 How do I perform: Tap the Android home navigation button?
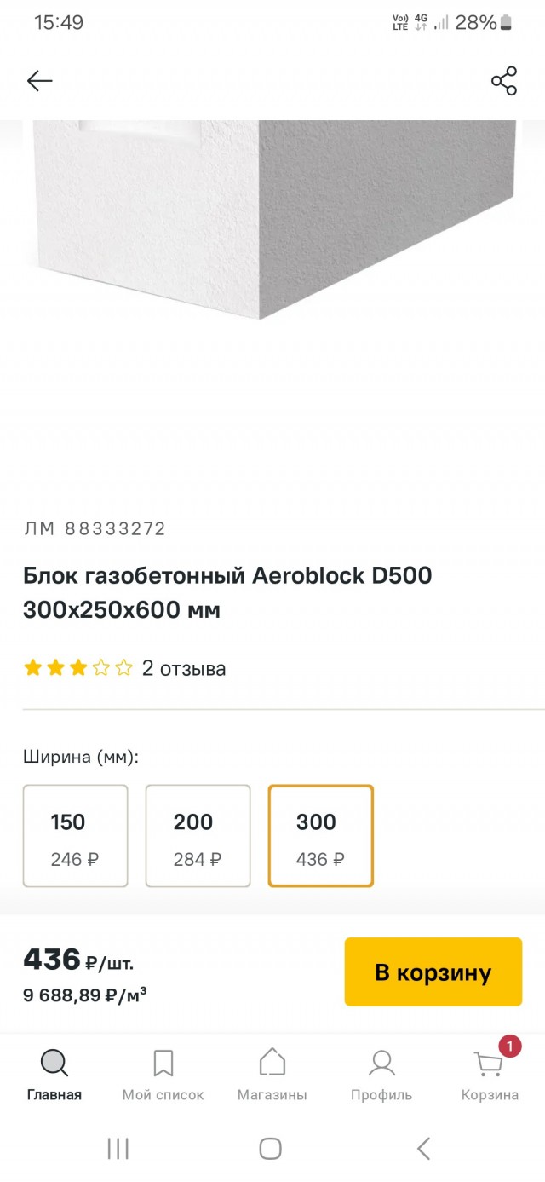tap(270, 1148)
